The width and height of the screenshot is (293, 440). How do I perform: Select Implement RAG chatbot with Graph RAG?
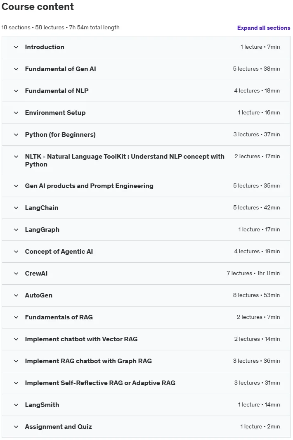88,361
